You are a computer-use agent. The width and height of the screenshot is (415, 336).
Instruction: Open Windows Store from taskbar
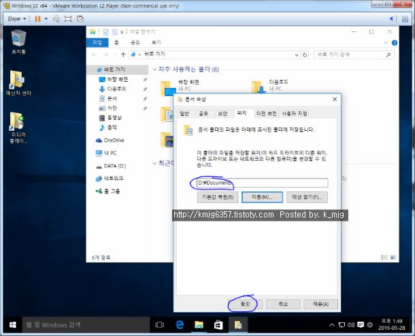point(218,325)
